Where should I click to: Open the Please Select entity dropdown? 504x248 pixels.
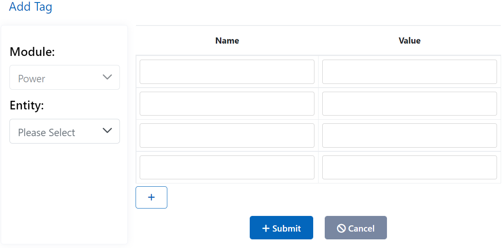coord(64,131)
